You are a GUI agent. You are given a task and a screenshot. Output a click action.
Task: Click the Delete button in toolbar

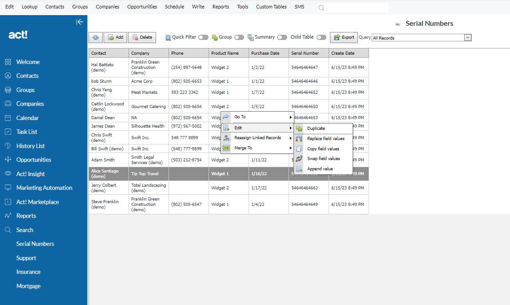click(142, 37)
